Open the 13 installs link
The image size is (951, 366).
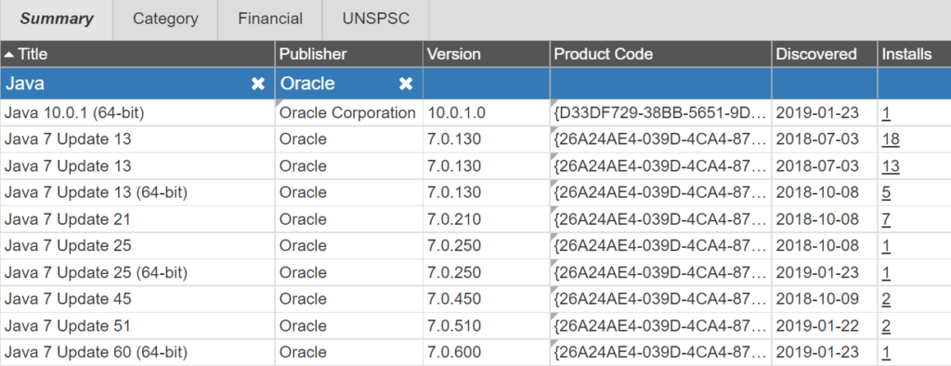[891, 166]
